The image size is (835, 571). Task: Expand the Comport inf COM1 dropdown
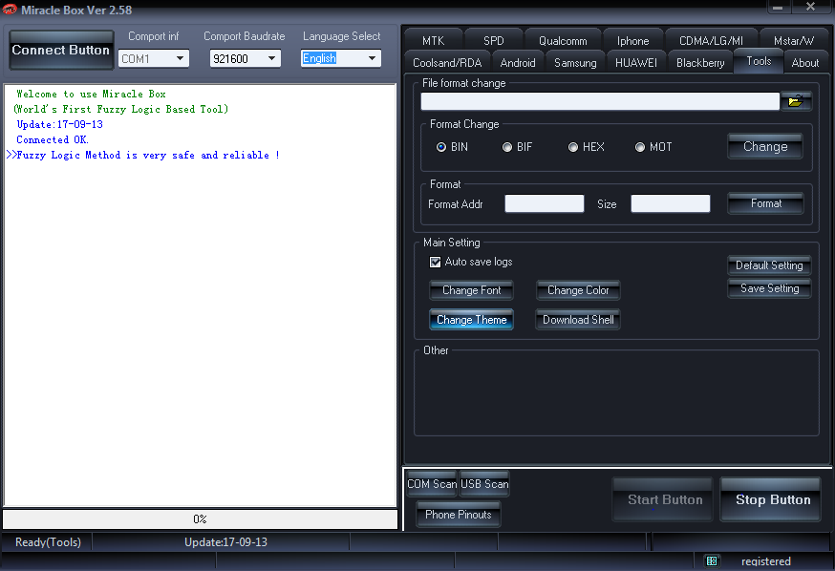coord(180,58)
